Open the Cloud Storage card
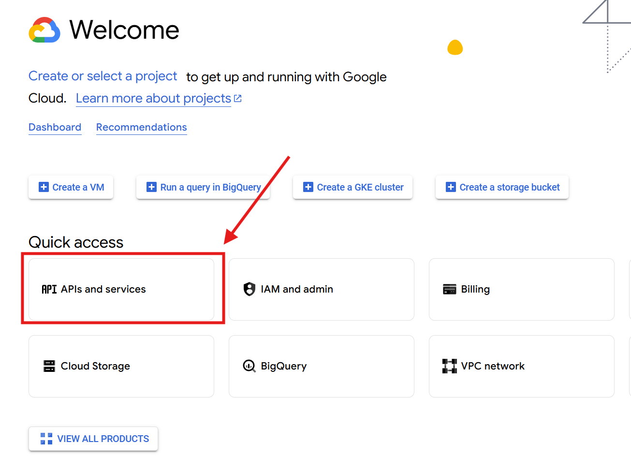 pos(121,366)
